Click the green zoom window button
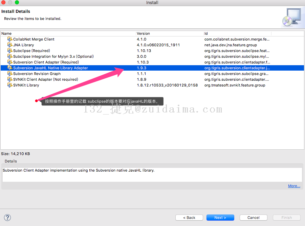Viewport: 305px width, 226px height. coord(17,2)
